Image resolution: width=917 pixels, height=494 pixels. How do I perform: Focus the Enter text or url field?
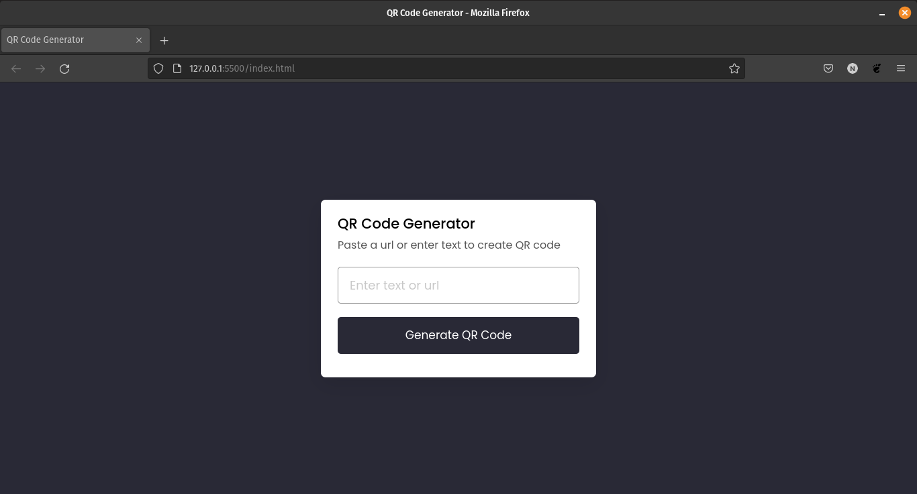pyautogui.click(x=458, y=285)
